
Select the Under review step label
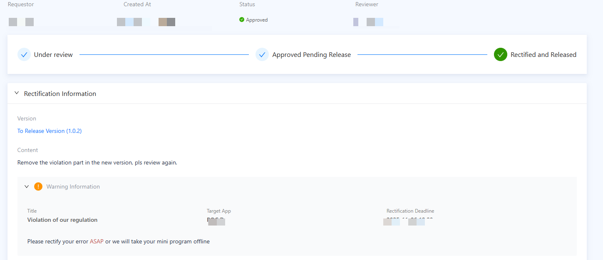(53, 55)
